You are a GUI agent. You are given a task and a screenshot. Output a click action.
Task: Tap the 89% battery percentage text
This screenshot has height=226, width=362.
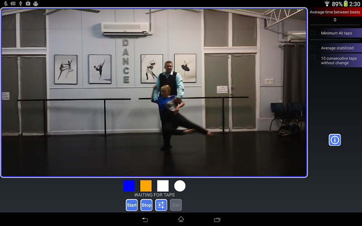[337, 4]
